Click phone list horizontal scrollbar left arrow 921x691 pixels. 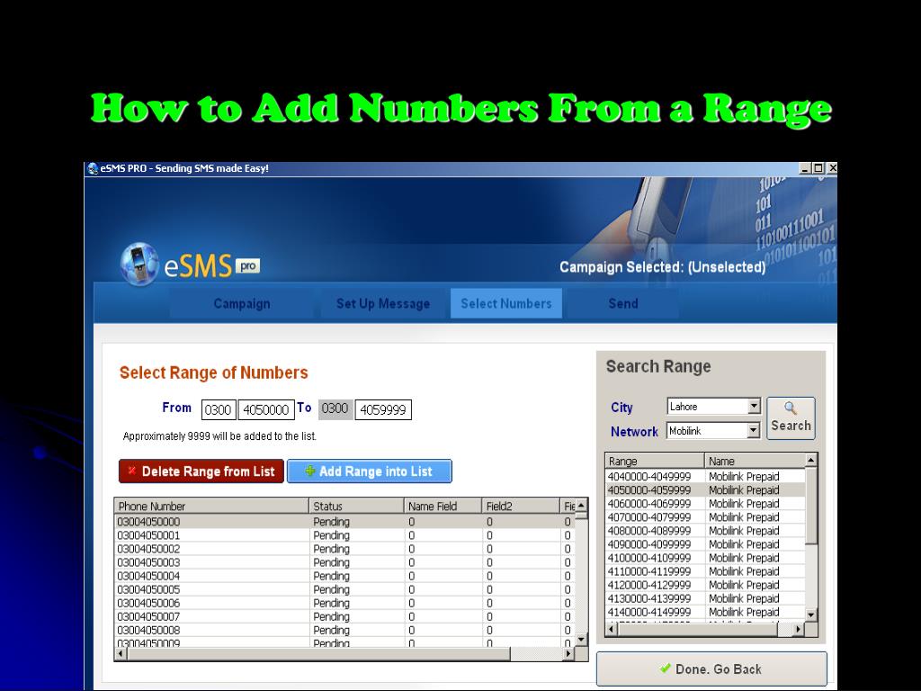[x=121, y=653]
